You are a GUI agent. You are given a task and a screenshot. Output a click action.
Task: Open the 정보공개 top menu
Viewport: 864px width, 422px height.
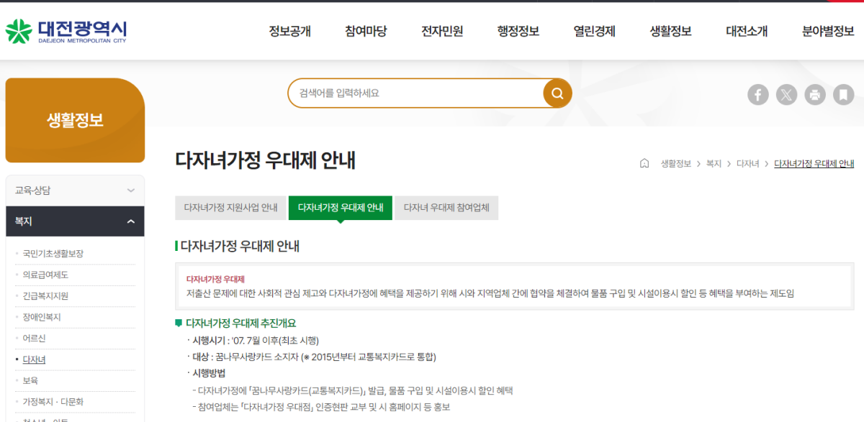(x=289, y=31)
